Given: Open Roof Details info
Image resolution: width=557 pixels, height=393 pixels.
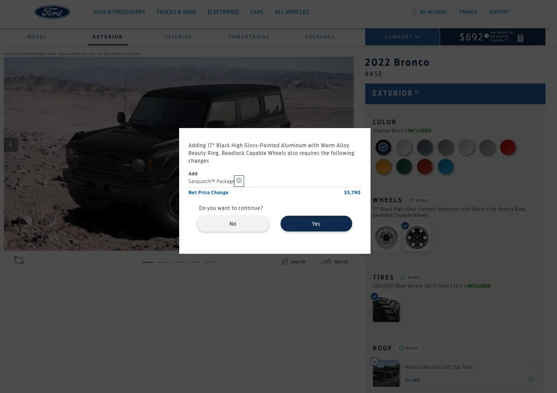Looking at the screenshot, I should 409,348.
